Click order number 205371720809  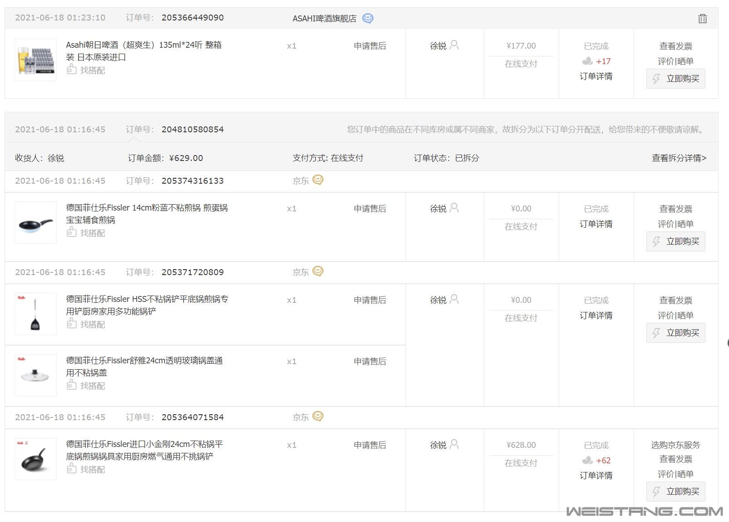click(193, 272)
